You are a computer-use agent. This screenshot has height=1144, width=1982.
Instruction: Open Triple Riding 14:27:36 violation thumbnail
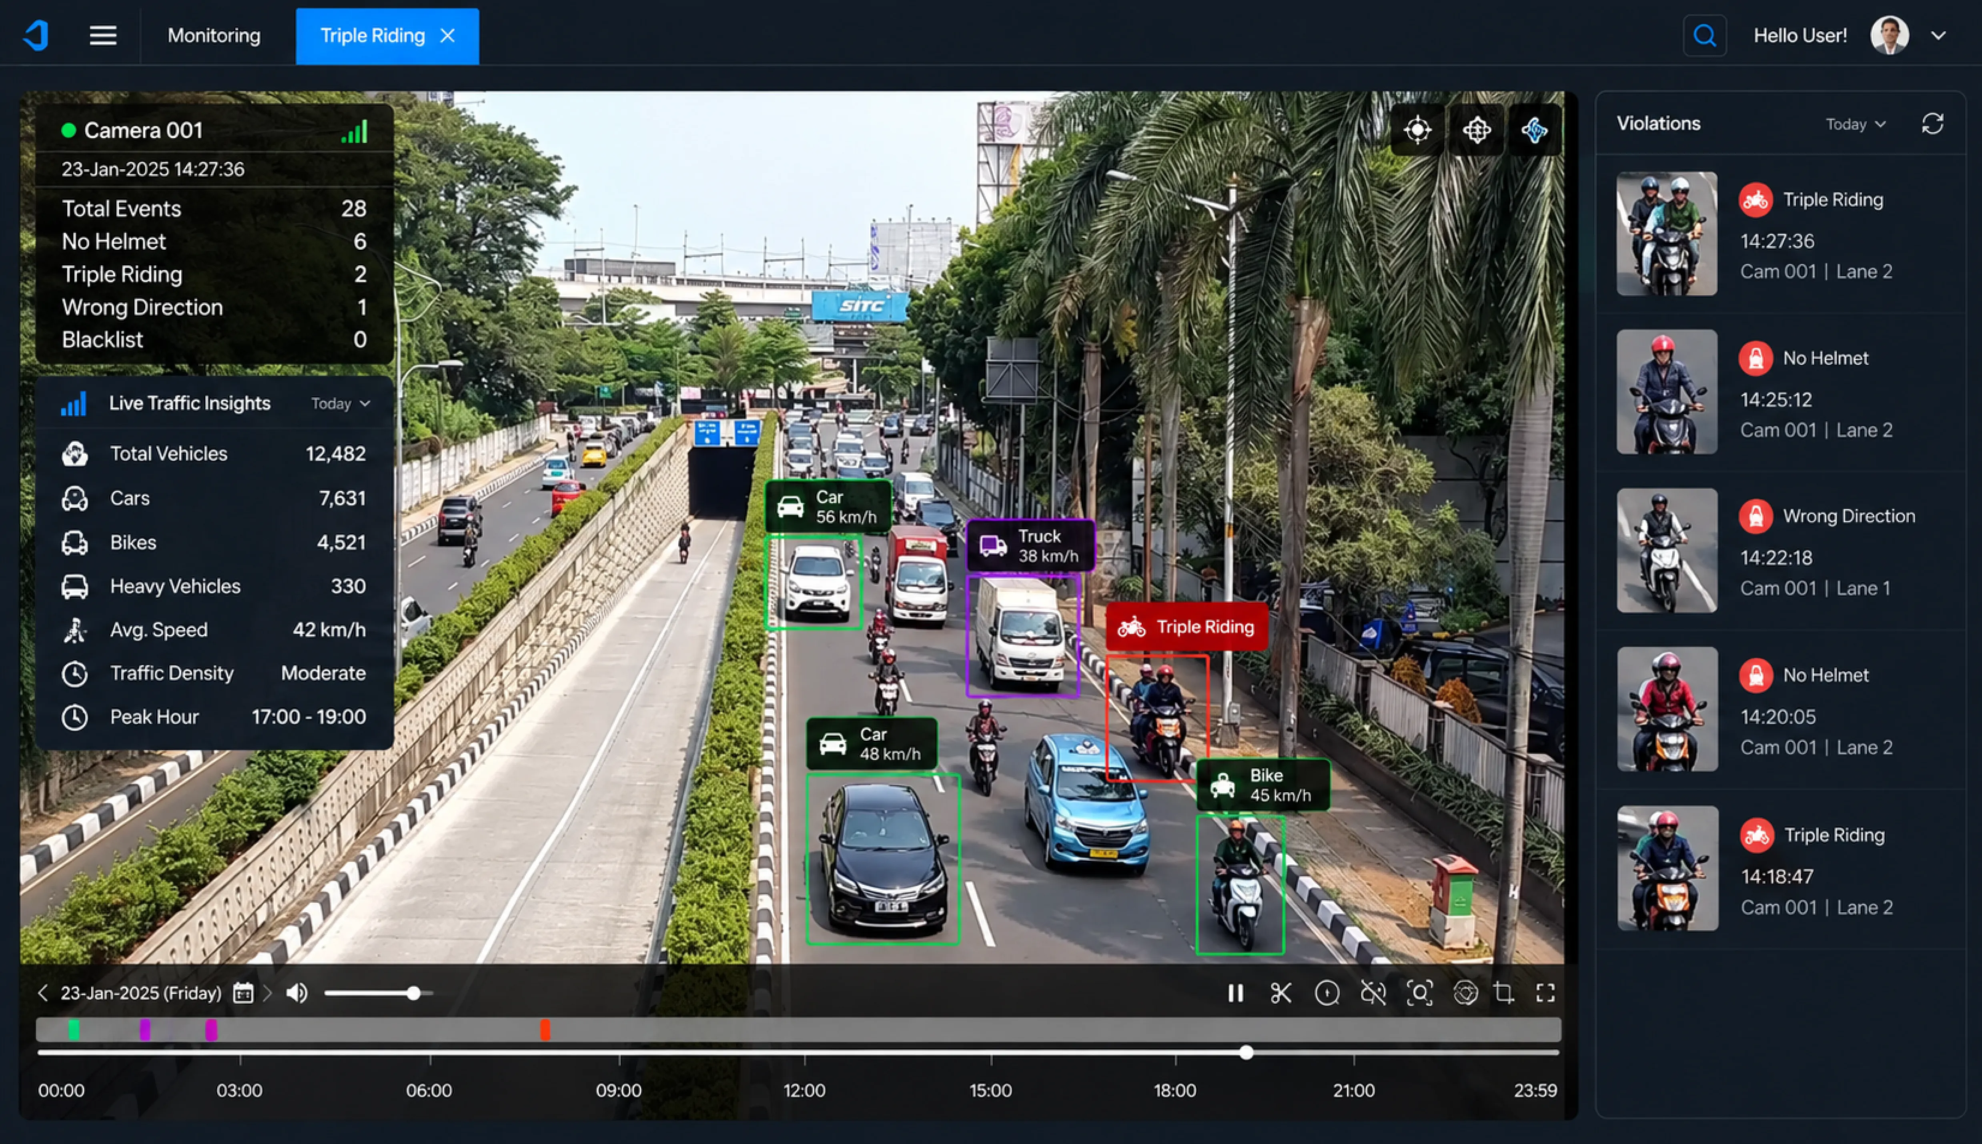coord(1666,233)
